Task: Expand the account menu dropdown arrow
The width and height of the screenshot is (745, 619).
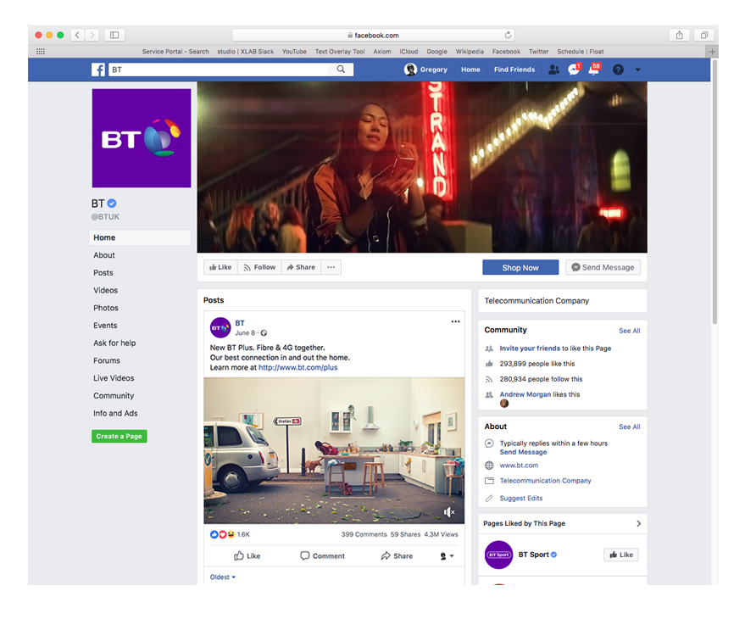Action: click(638, 70)
